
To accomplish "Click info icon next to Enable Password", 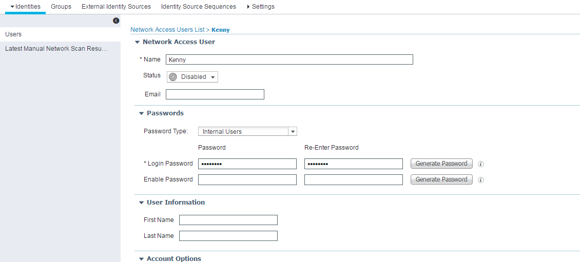I will pyautogui.click(x=481, y=180).
